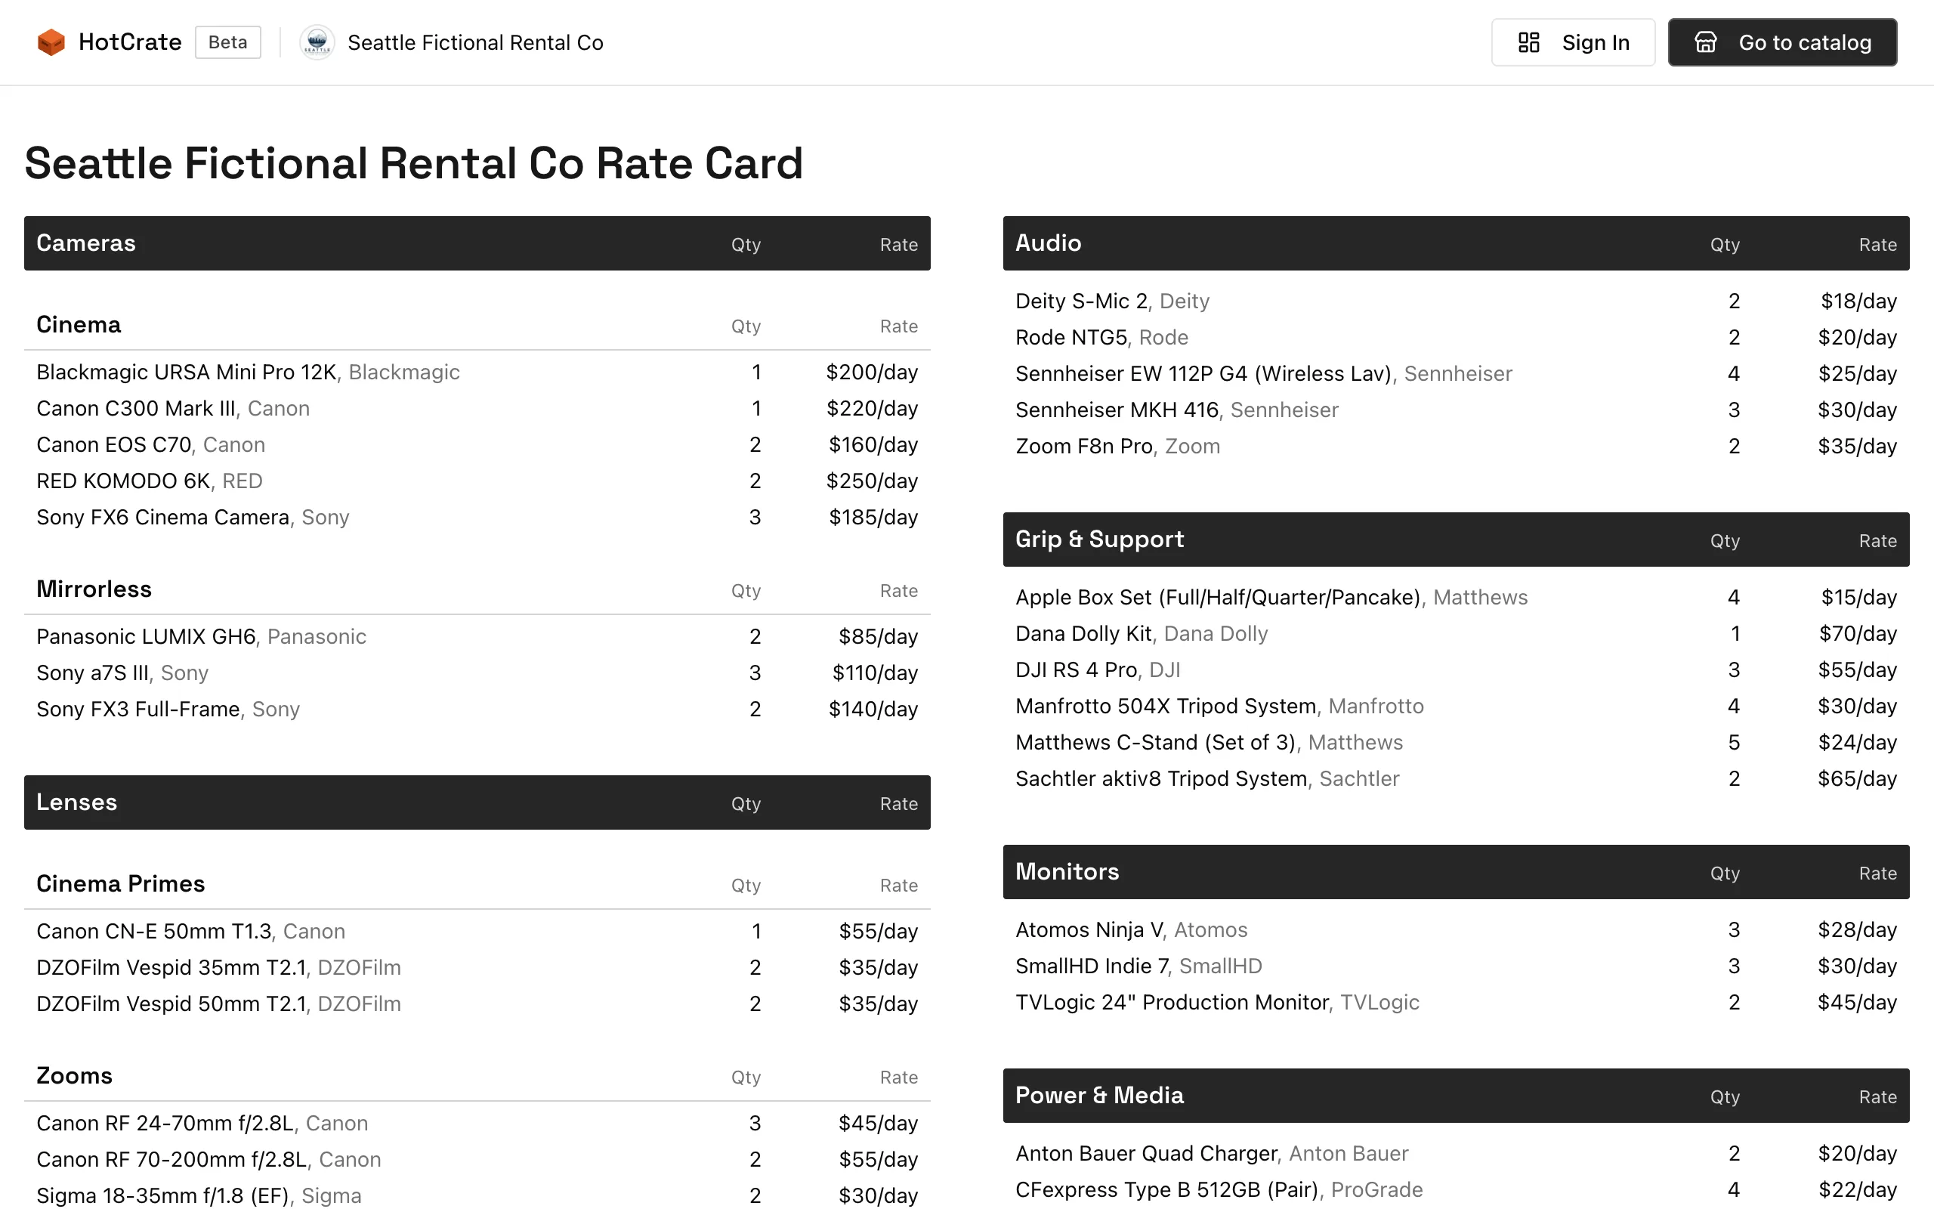Click the $70/day rate for Dana Dolly Kit
This screenshot has width=1934, height=1209.
1857,633
